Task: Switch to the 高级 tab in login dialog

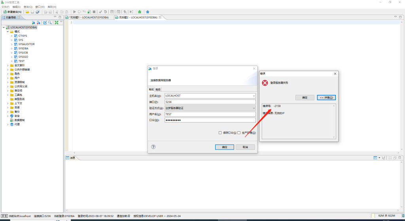Action: tap(158, 90)
